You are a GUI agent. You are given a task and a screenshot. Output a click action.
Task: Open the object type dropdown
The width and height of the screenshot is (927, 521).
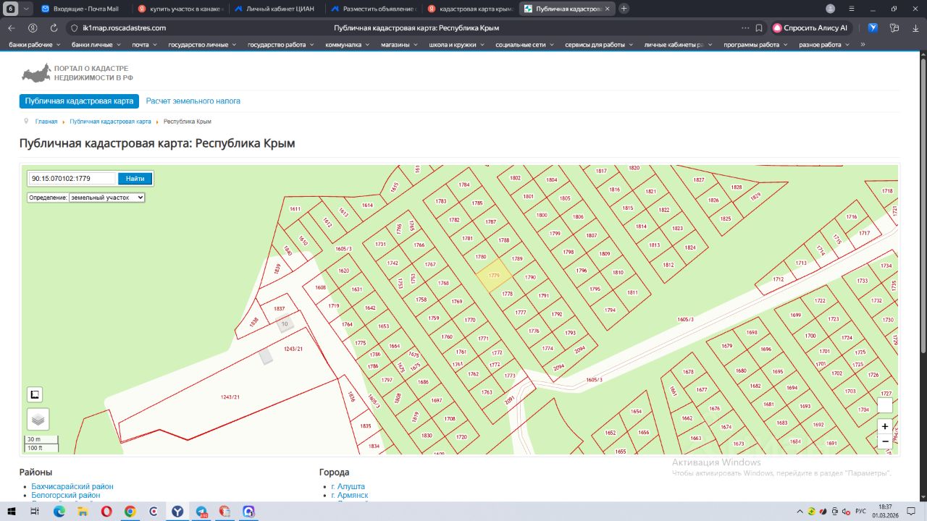[106, 197]
